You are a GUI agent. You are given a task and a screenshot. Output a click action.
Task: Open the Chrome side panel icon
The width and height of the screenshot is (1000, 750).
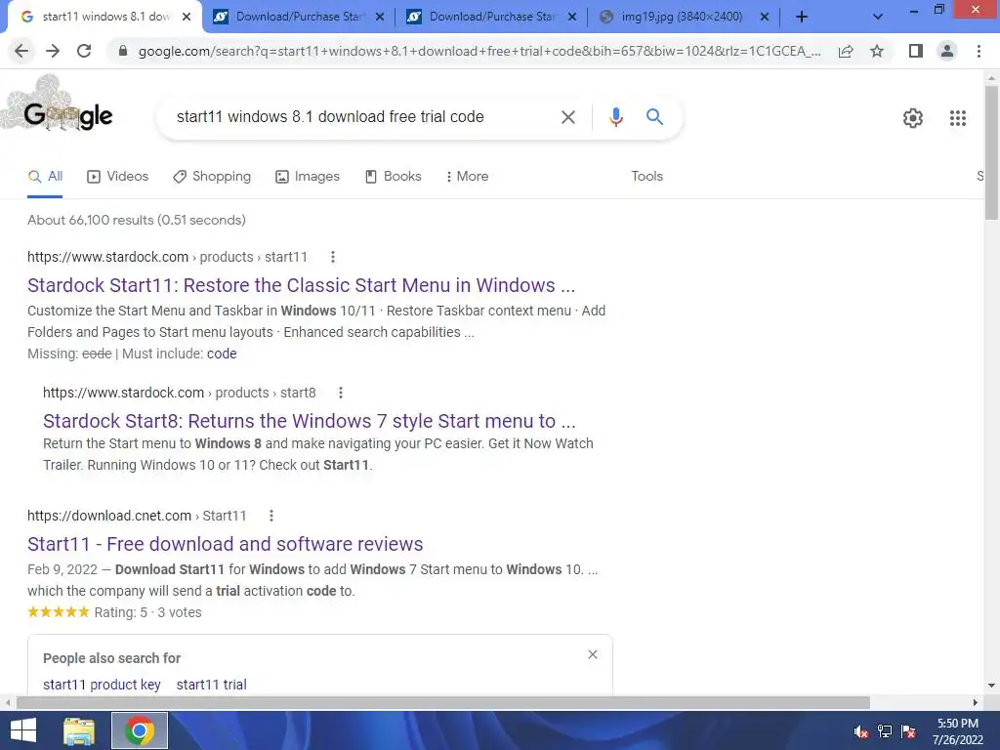pyautogui.click(x=916, y=51)
